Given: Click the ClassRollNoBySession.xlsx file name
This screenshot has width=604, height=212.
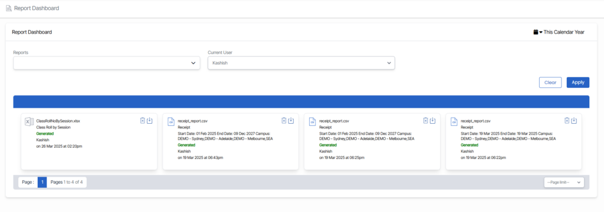Looking at the screenshot, I should (58, 121).
